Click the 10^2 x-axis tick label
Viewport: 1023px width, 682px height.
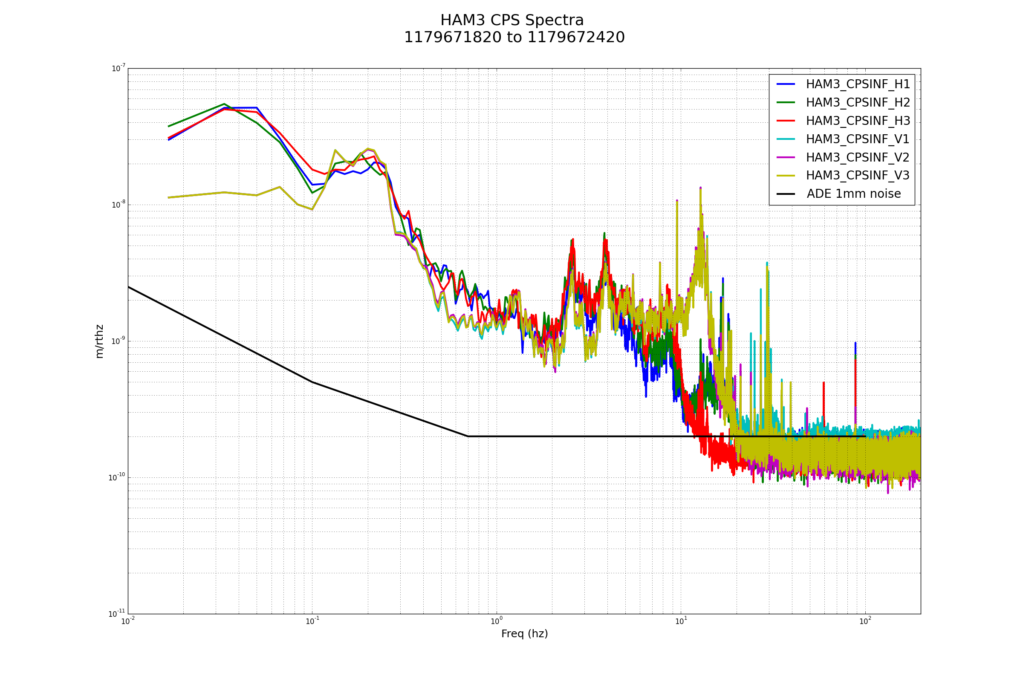865,621
